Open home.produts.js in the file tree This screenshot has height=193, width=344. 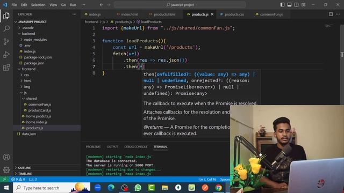(47, 116)
